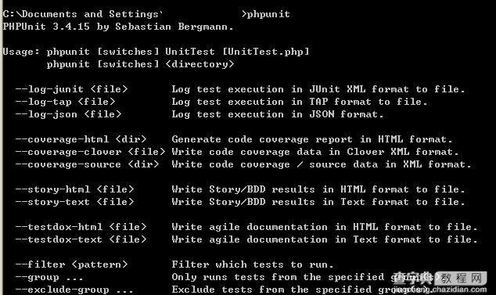Click the --testdox-text <file> option

(x=81, y=239)
